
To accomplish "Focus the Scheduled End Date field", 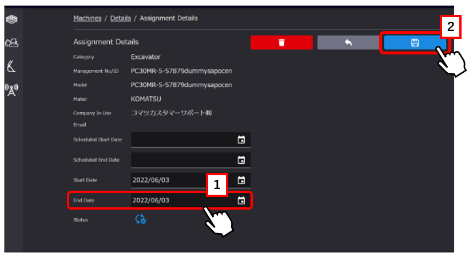I will [190, 160].
